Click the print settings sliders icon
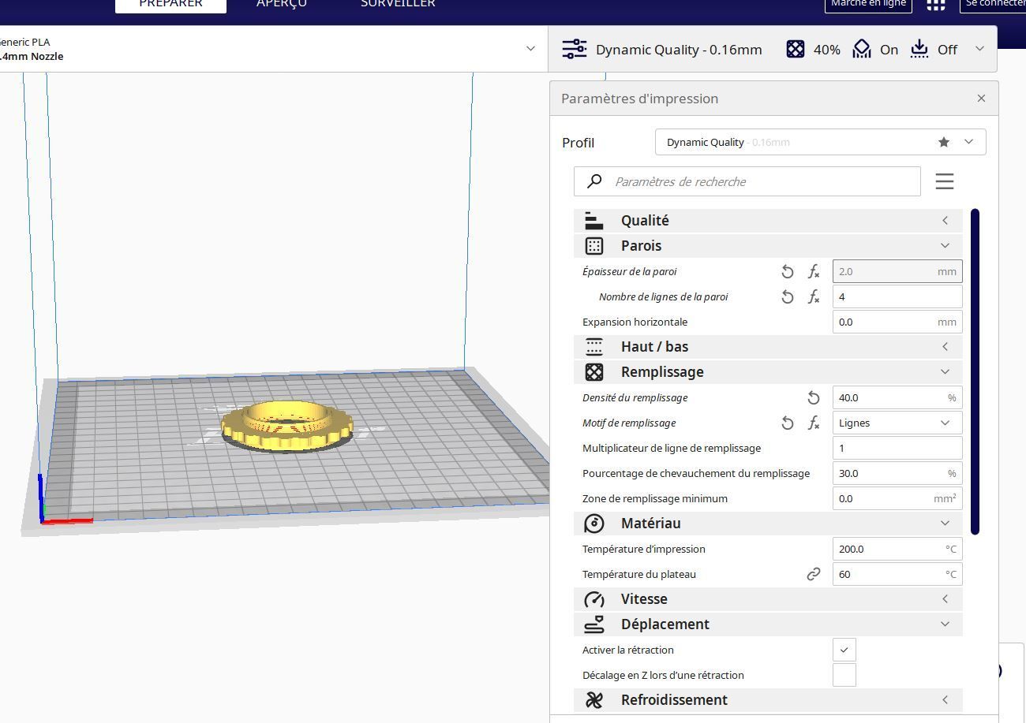Screen dimensions: 1026x723 point(574,49)
